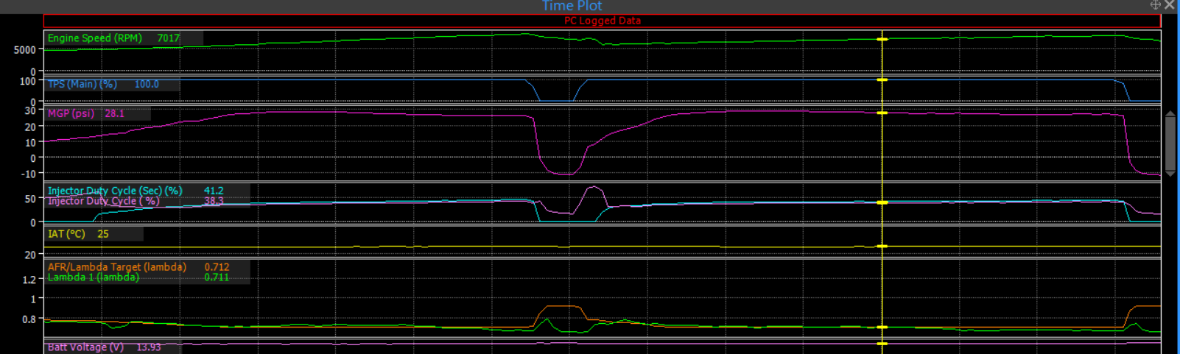Select Injector Duty Cycle (Sec) (%) label

[115, 191]
